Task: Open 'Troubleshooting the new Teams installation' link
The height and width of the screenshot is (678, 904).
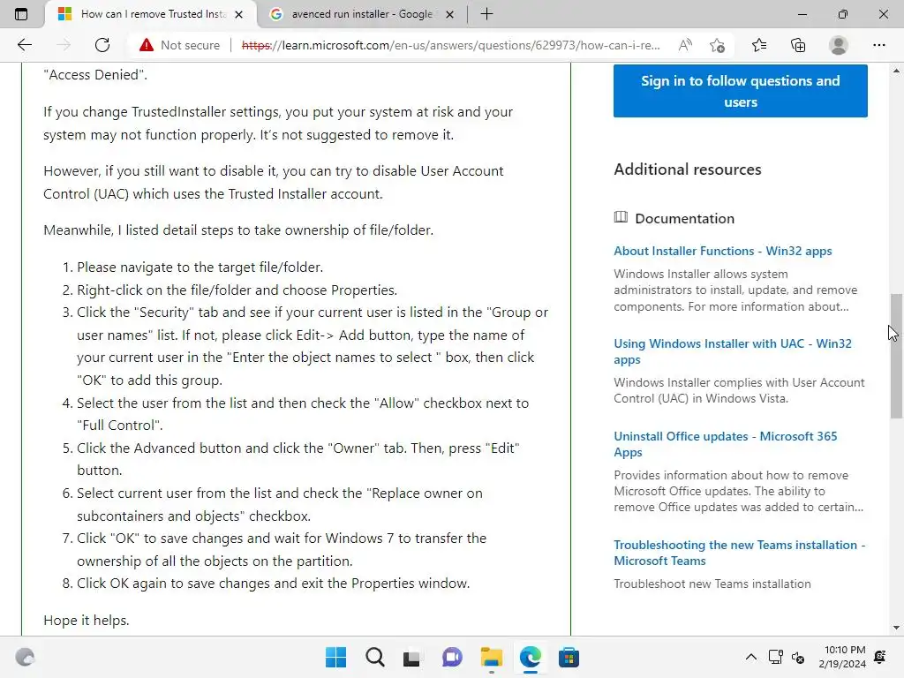Action: coord(739,553)
